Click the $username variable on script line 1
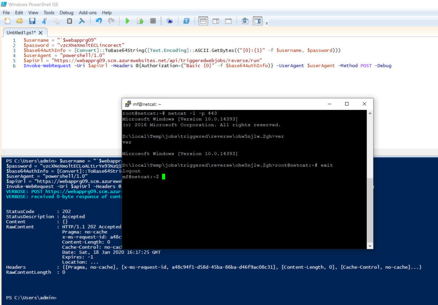This screenshot has width=438, height=305. [x=36, y=40]
